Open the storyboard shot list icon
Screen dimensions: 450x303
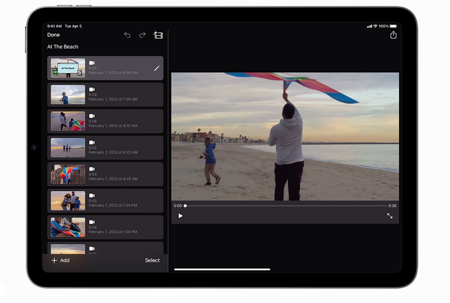click(x=158, y=35)
